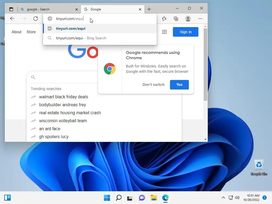Select 'bodybuilder andreas frey' trending search

62,105
